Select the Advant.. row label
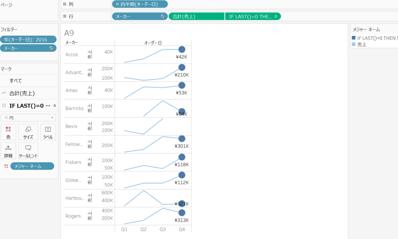398x239 pixels. point(75,72)
